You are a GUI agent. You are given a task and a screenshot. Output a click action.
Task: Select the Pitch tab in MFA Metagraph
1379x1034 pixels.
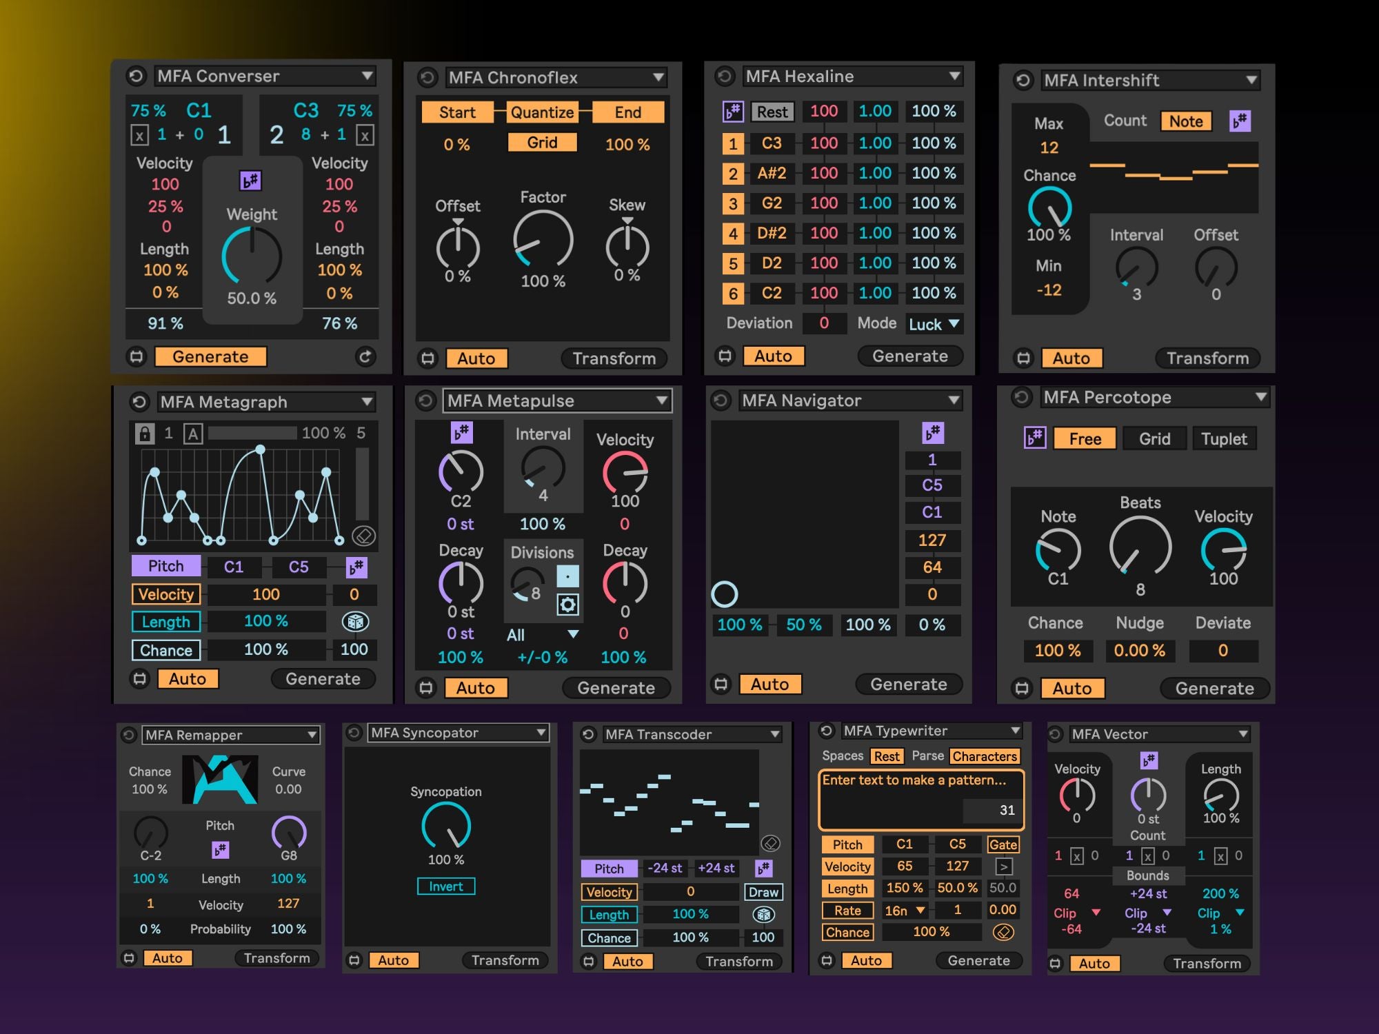(x=166, y=566)
